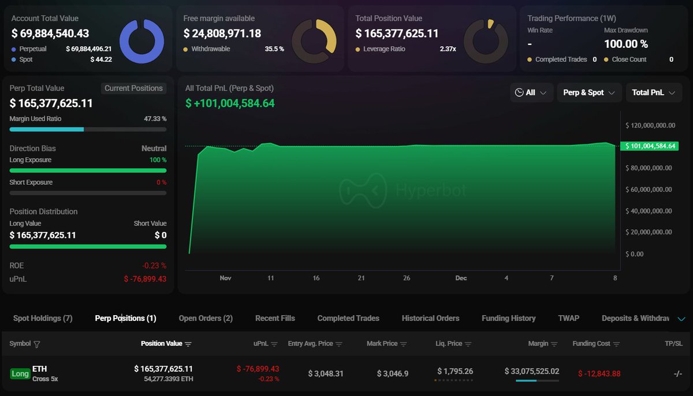Image resolution: width=693 pixels, height=396 pixels.
Task: Expand more tabs with the blue chevron
Action: pyautogui.click(x=681, y=319)
